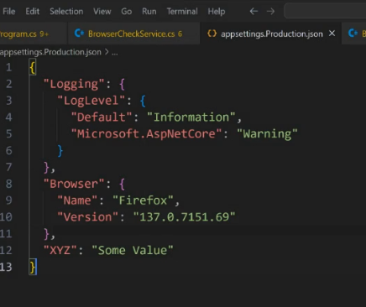Click the "Logging" key
Screen dimensions: 366x307
point(74,84)
